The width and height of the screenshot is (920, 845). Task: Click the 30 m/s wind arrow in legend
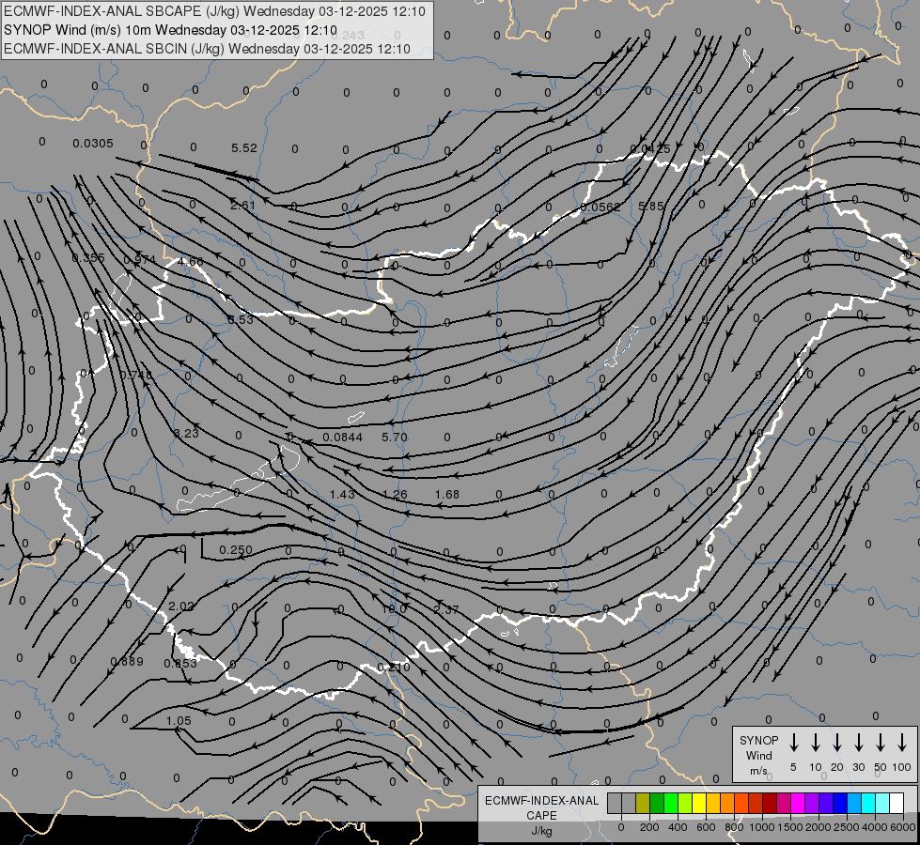point(858,743)
